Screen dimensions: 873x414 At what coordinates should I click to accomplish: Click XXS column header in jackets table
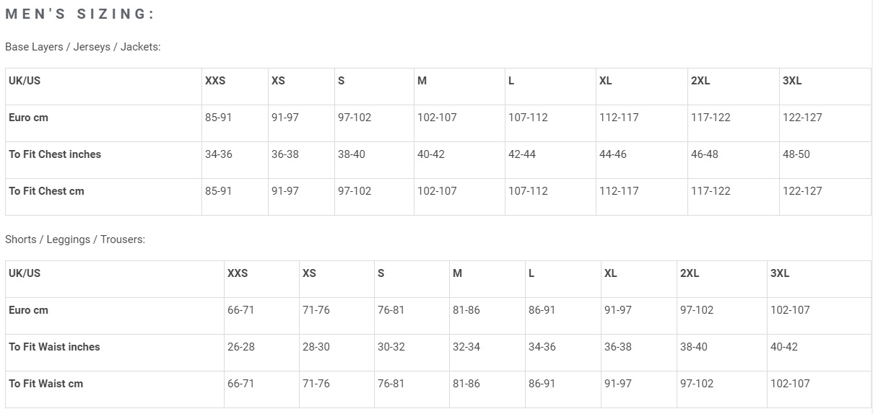tap(215, 81)
